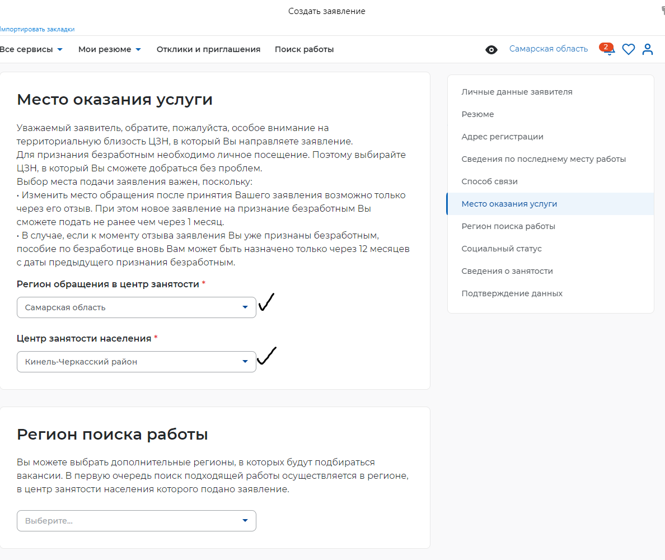The height and width of the screenshot is (560, 665).
Task: Click the Место оказания услуги heading
Action: [115, 99]
